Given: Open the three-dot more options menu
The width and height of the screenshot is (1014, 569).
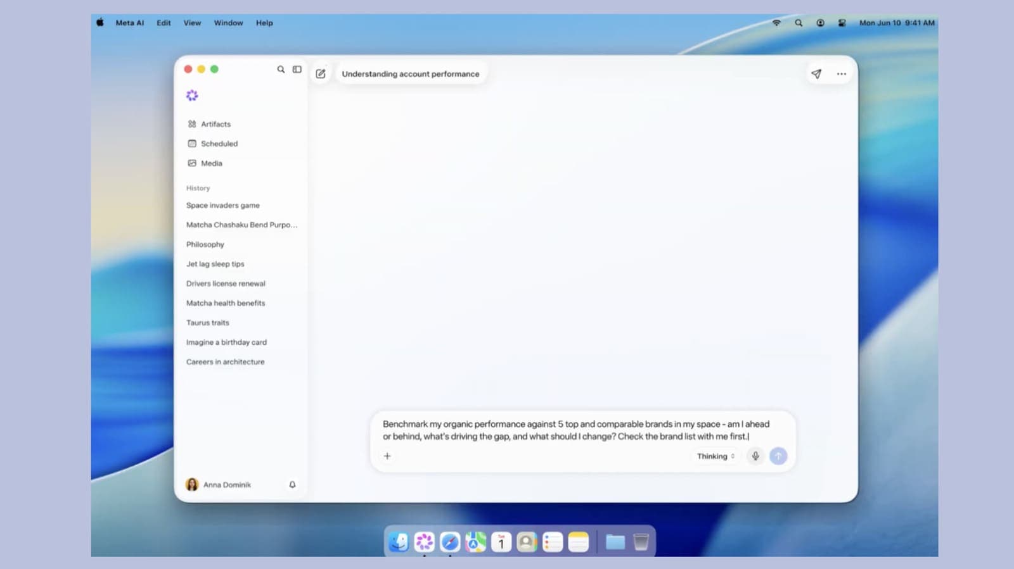Looking at the screenshot, I should point(841,74).
